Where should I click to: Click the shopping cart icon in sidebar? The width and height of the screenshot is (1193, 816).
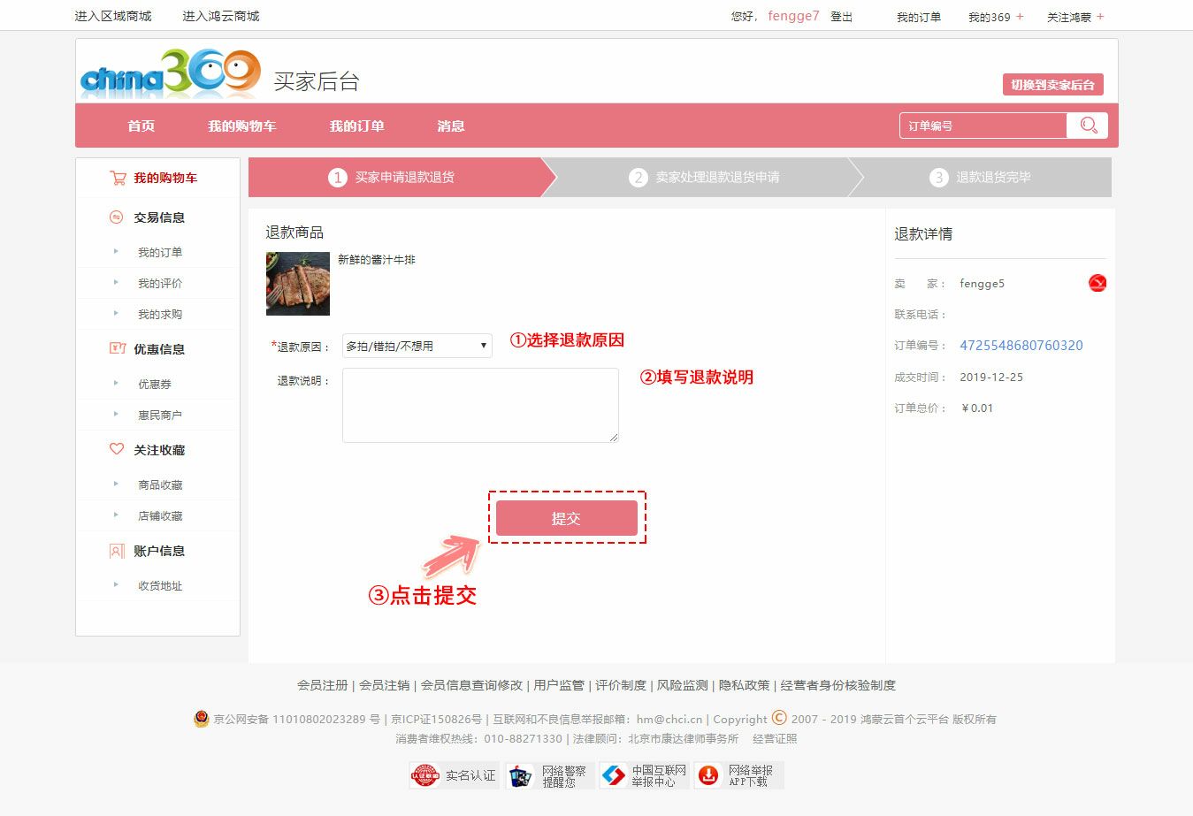click(118, 178)
